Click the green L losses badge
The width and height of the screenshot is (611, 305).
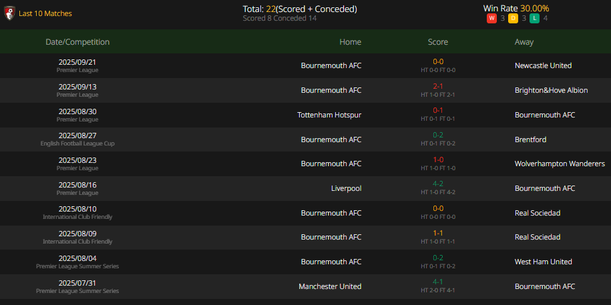tap(533, 18)
